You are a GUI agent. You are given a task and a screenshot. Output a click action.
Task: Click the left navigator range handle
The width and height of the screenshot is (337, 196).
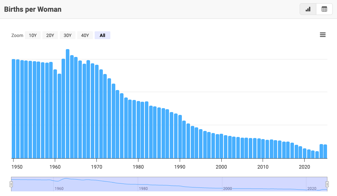tap(11, 184)
